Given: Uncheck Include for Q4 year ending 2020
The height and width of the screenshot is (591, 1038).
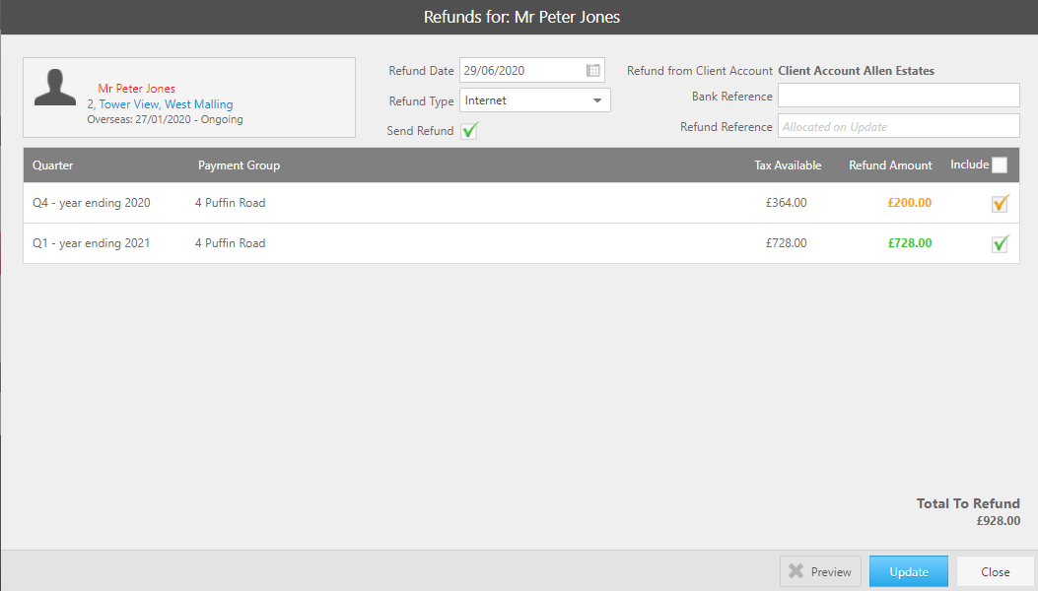Looking at the screenshot, I should tap(1000, 203).
